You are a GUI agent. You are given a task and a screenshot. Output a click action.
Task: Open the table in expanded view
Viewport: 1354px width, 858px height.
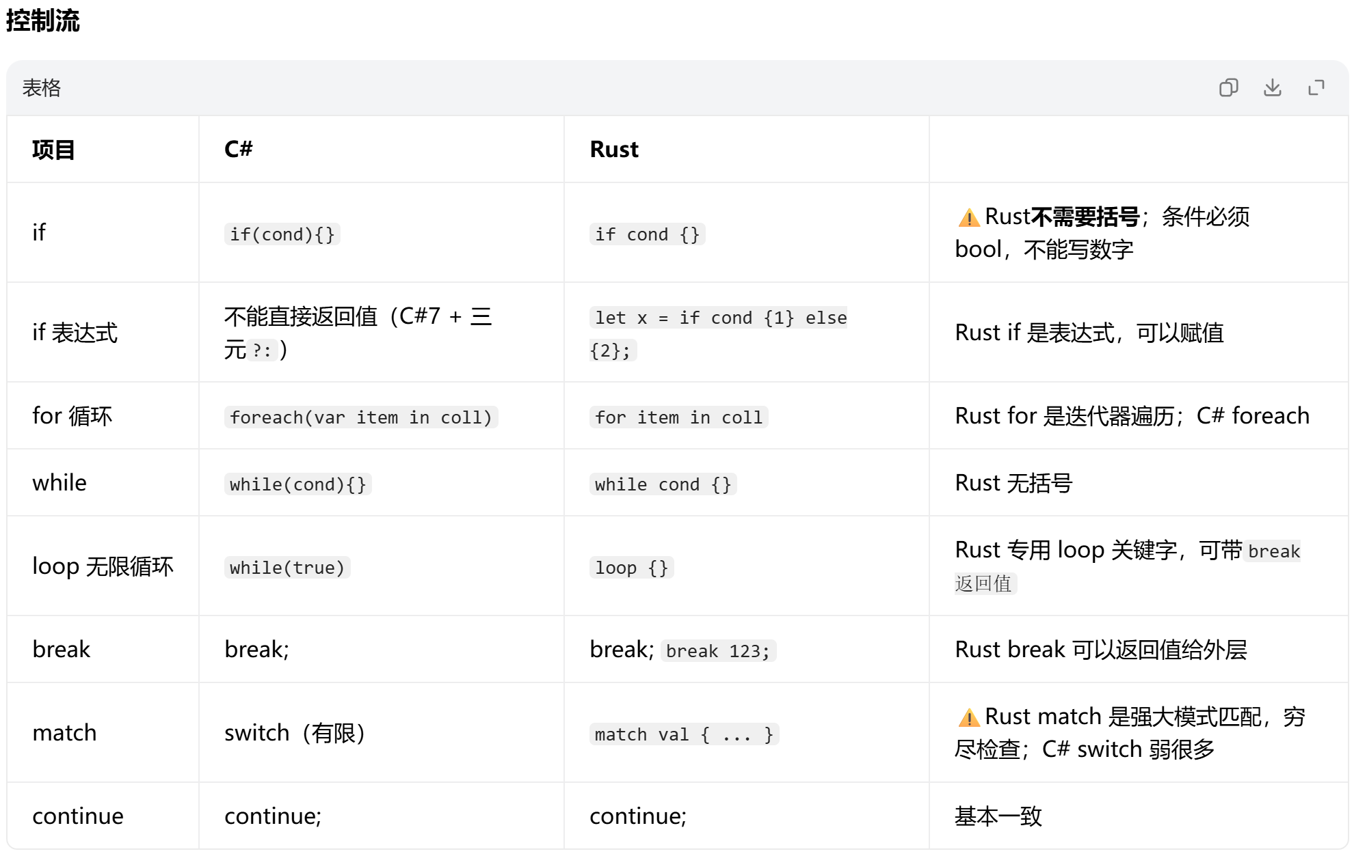pos(1316,87)
